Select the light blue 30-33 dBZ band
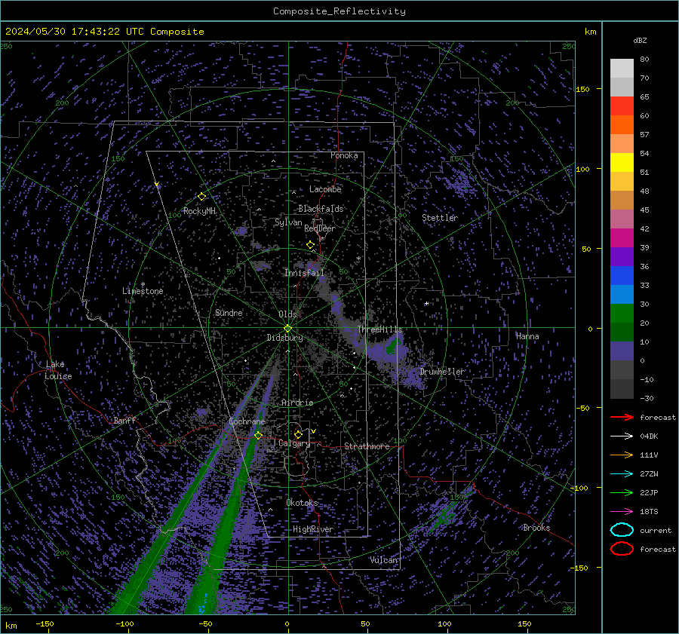 (622, 294)
